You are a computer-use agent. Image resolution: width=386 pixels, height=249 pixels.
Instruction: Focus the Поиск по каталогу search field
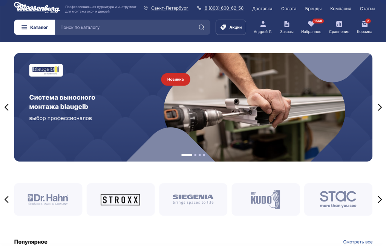click(126, 27)
